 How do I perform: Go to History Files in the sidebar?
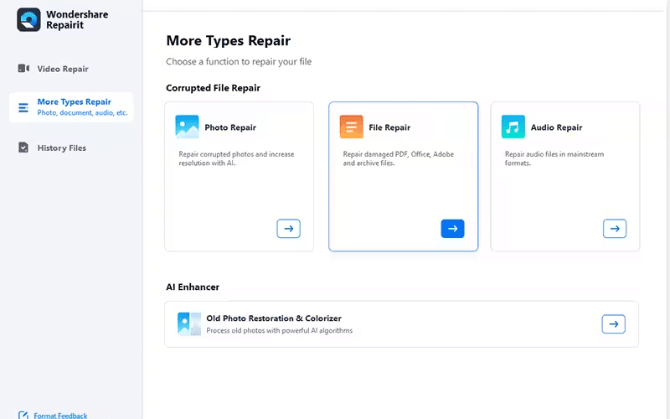pyautogui.click(x=62, y=148)
